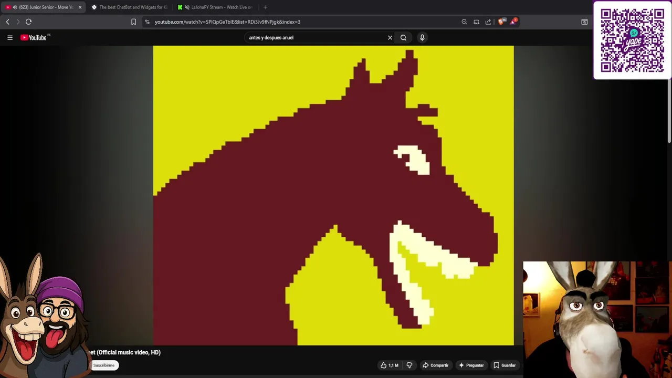Like the video (1,1 M thumbs up)
Viewport: 672px width, 378px height.
[390, 365]
